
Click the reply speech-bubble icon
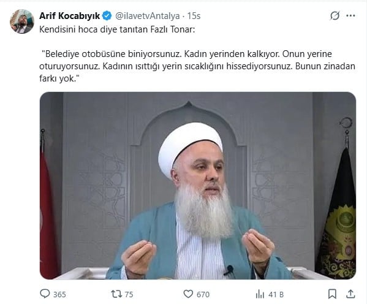[45, 294]
